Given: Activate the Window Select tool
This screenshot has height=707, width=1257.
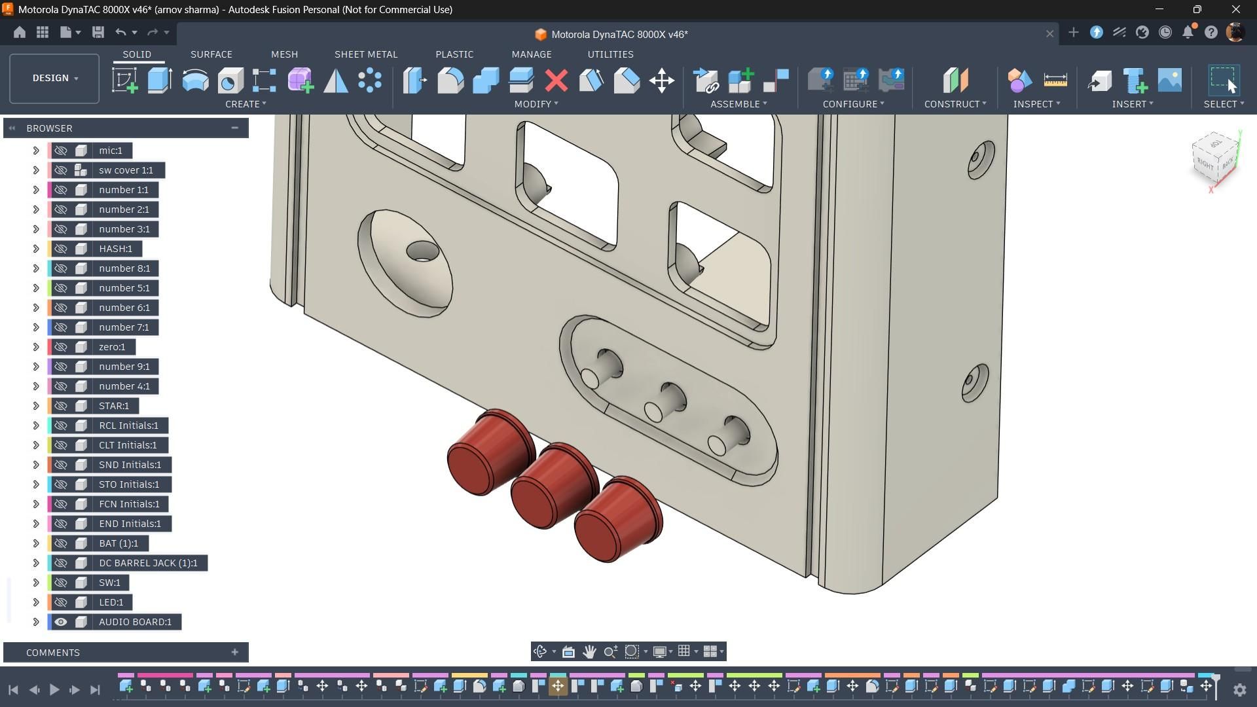Looking at the screenshot, I should point(1224,81).
